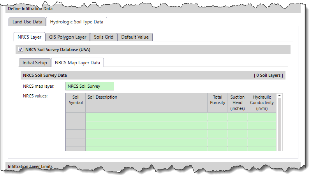310x175 pixels.
Task: Select the NRCS Map Layer Data tab
Action: pos(77,63)
